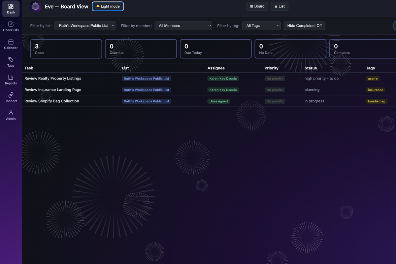Open the Reports sidebar icon

click(11, 80)
